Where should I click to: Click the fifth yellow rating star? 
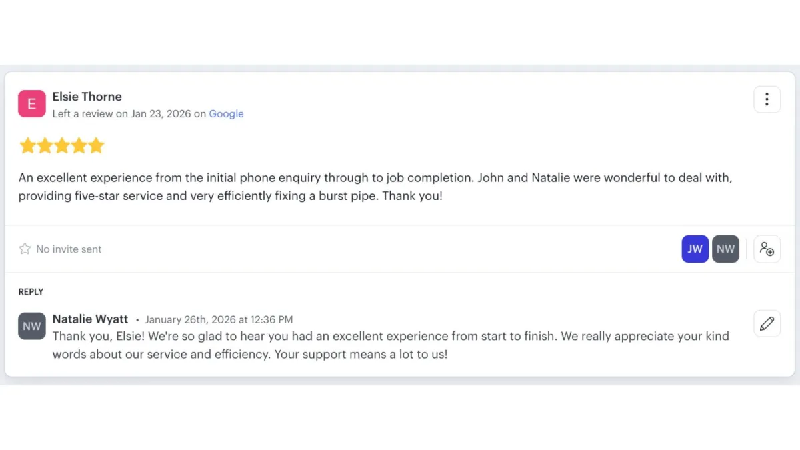97,145
